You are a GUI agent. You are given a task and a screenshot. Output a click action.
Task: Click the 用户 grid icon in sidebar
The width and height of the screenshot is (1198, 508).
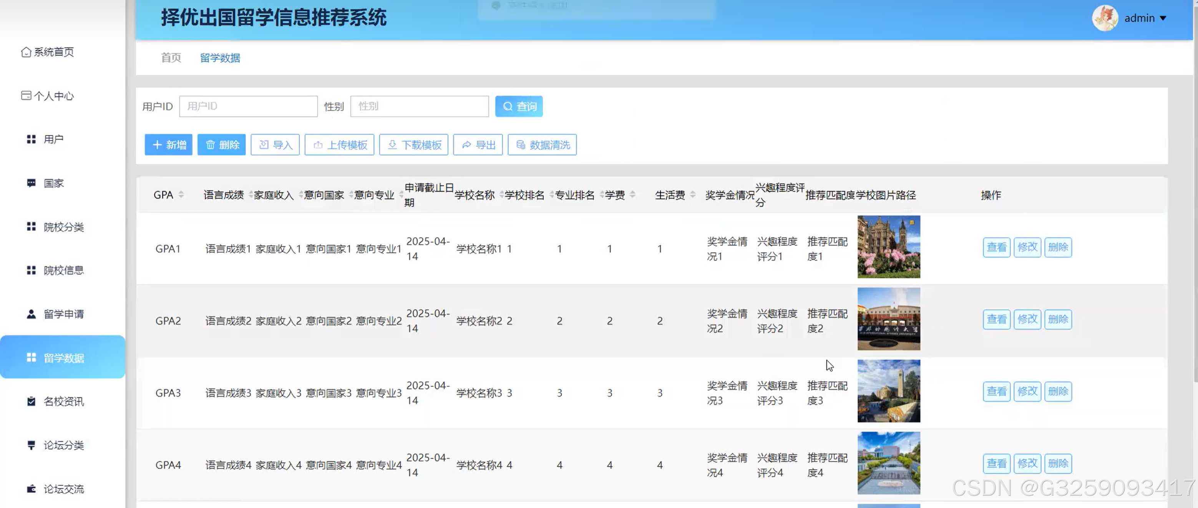click(x=31, y=139)
